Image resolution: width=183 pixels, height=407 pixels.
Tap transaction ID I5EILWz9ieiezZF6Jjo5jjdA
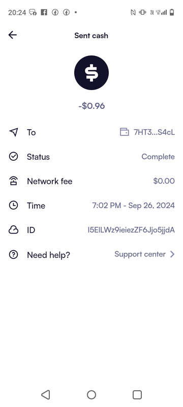[131, 230]
